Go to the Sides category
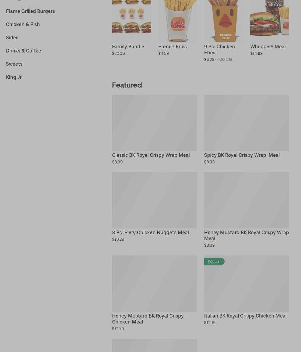This screenshot has width=301, height=352. click(x=12, y=37)
